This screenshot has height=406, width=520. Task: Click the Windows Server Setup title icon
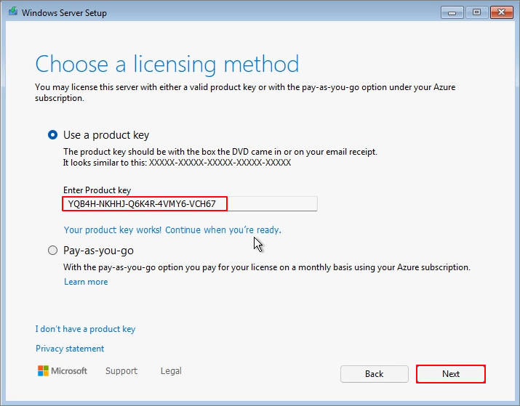point(13,12)
